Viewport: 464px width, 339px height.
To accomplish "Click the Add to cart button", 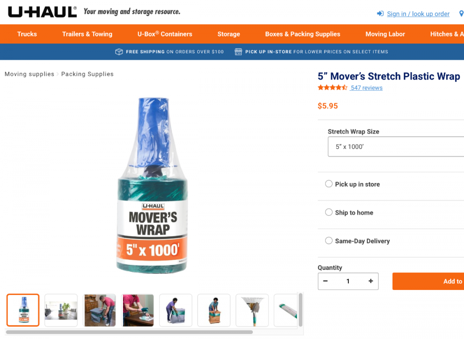I will coord(428,281).
